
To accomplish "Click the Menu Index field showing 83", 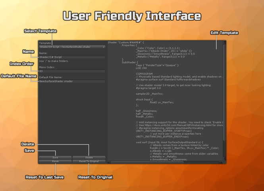I will [72, 71].
